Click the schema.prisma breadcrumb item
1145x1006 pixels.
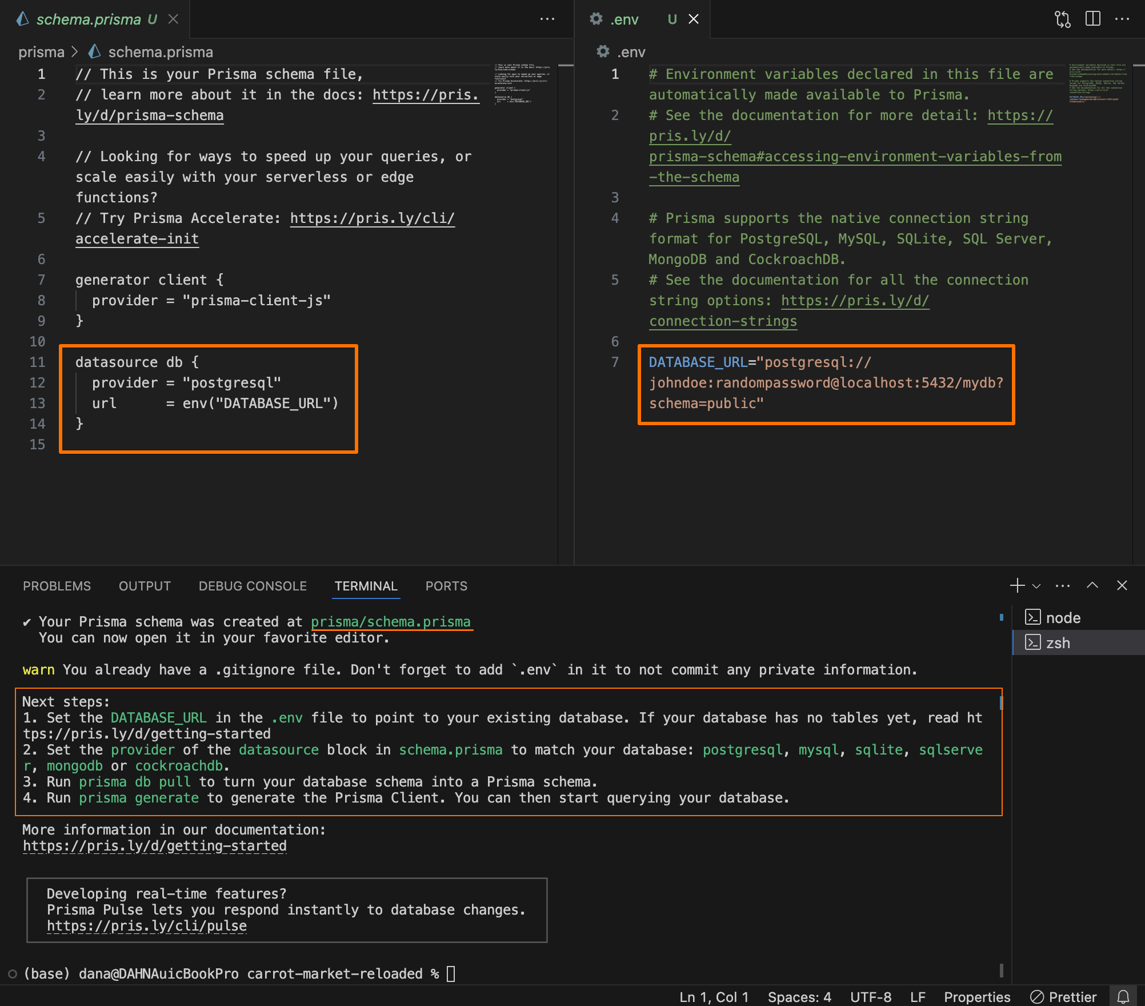tap(161, 52)
